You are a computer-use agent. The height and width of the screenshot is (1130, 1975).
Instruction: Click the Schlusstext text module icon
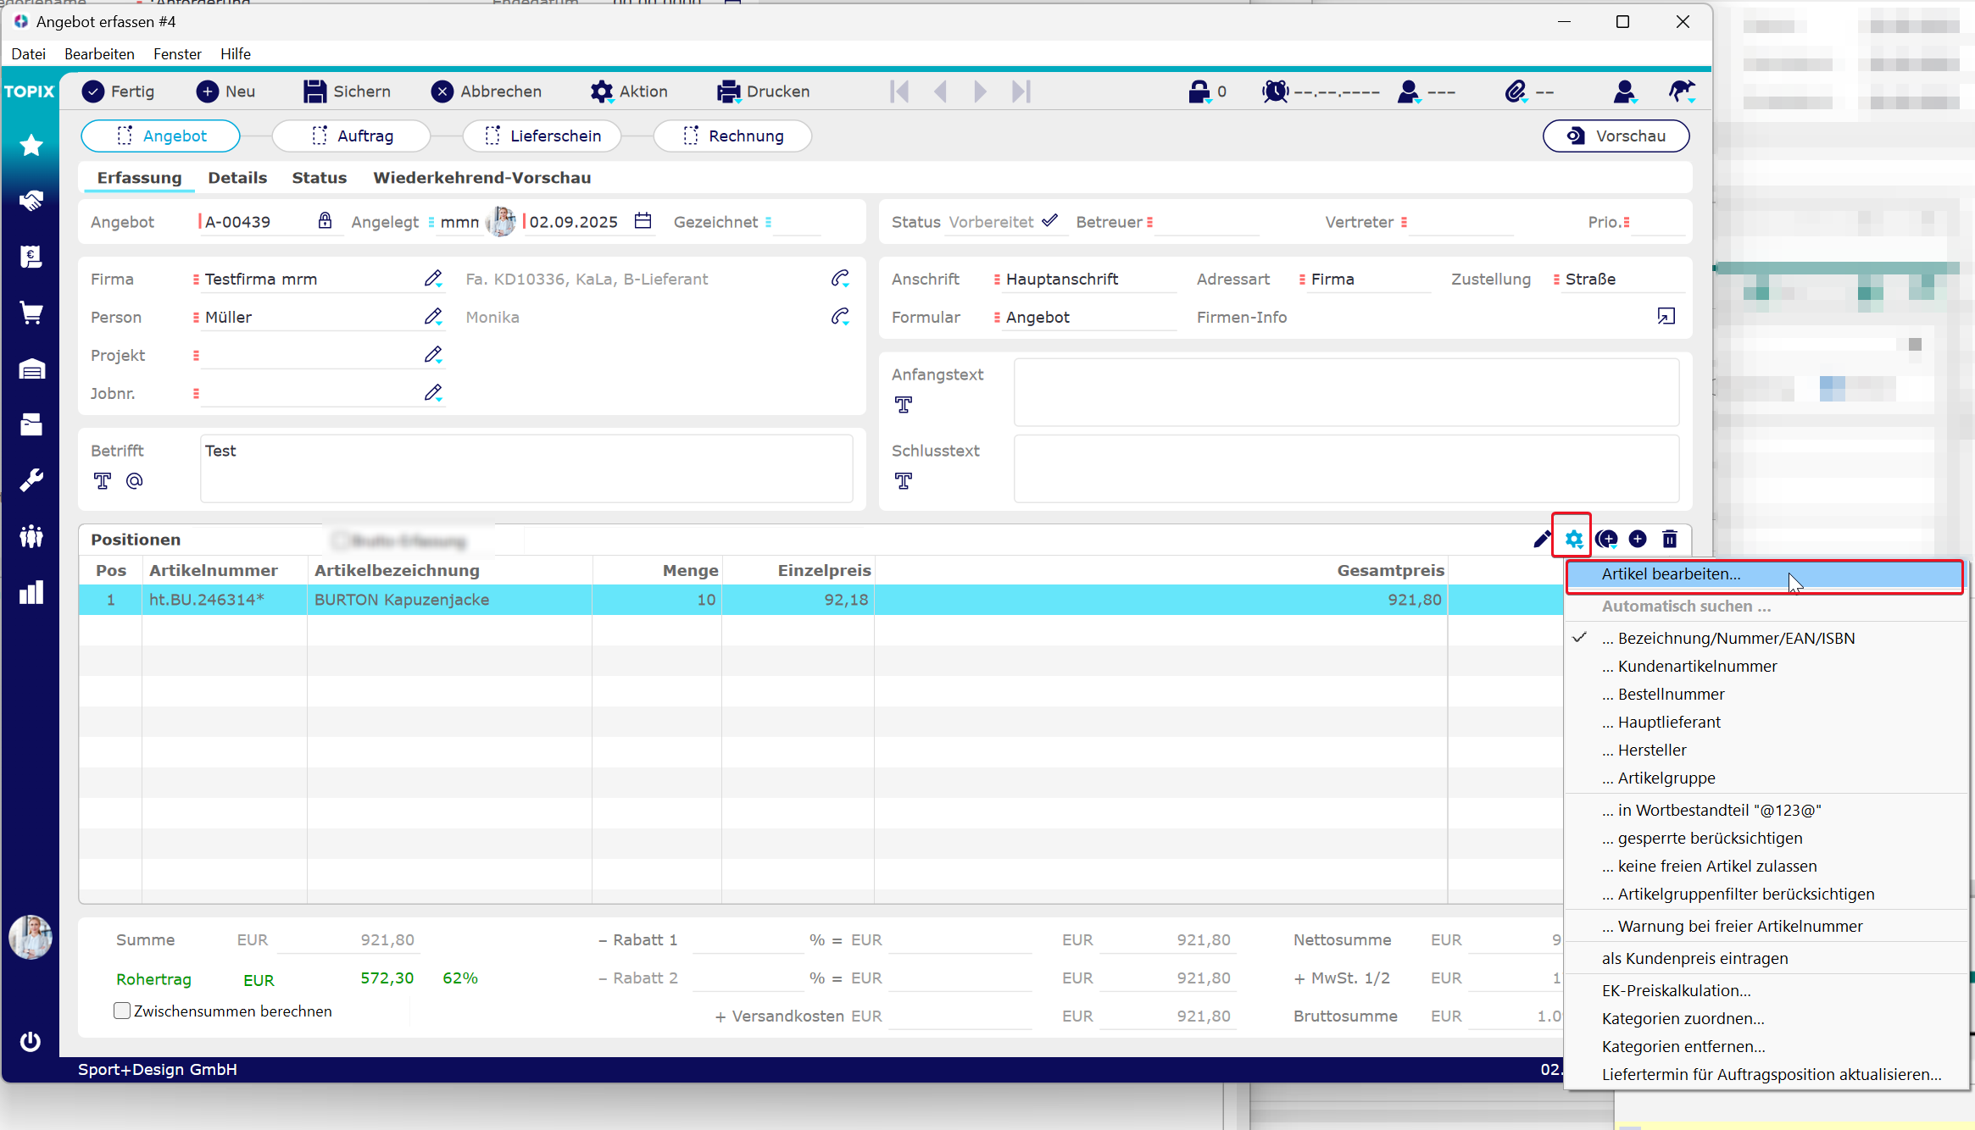click(904, 481)
